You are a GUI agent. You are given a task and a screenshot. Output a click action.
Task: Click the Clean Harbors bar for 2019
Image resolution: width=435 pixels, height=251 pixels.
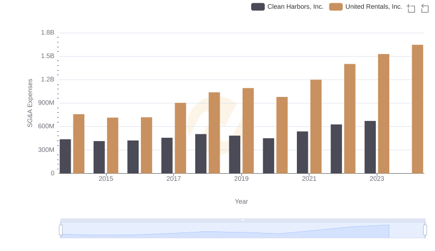click(234, 155)
